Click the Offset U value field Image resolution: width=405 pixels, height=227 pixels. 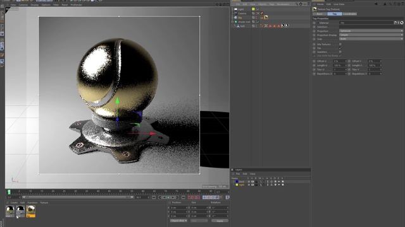tap(339, 61)
